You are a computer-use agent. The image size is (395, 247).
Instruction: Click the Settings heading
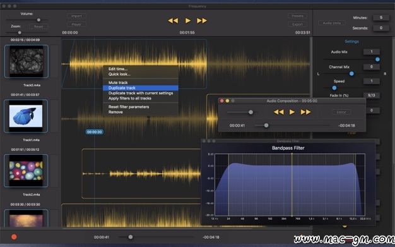tap(351, 41)
